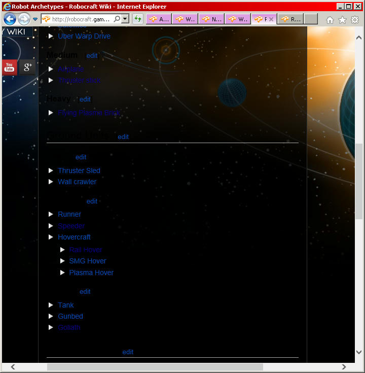
Task: Click the WIKI logo link
Action: pos(16,31)
